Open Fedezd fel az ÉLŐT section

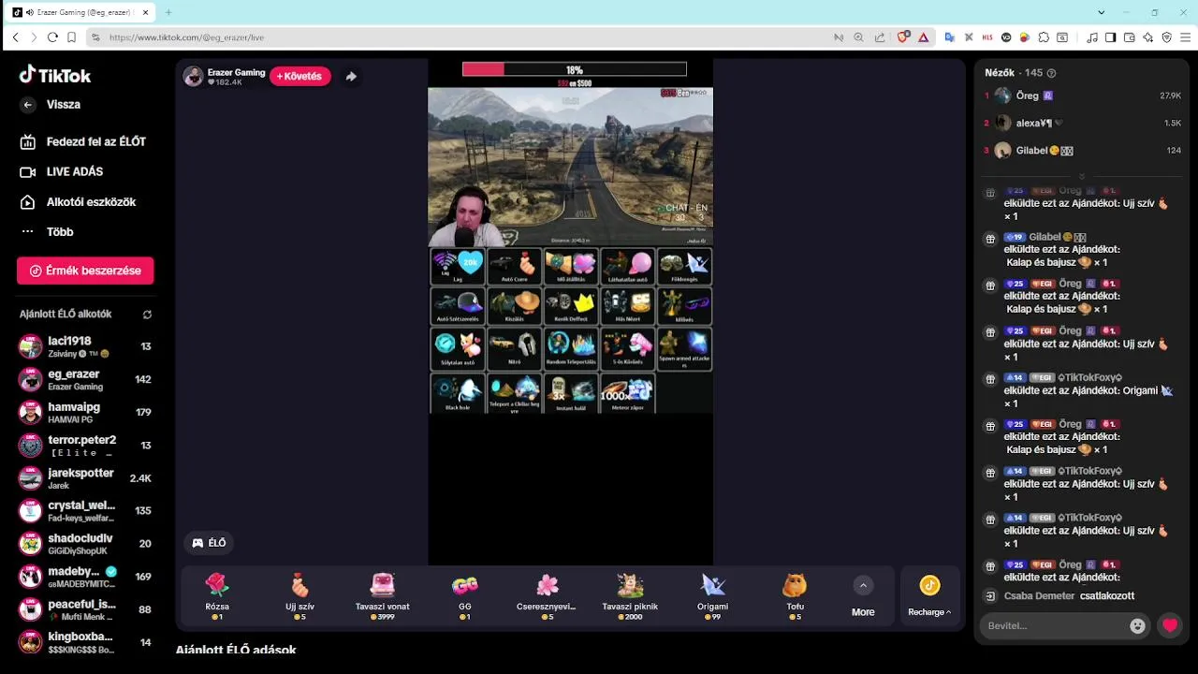coord(85,141)
